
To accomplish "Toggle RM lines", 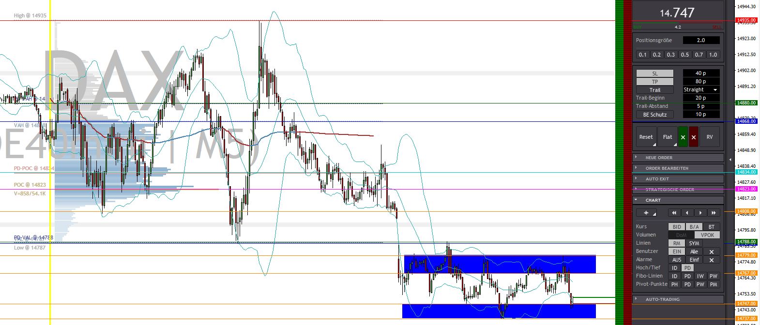I will point(677,243).
